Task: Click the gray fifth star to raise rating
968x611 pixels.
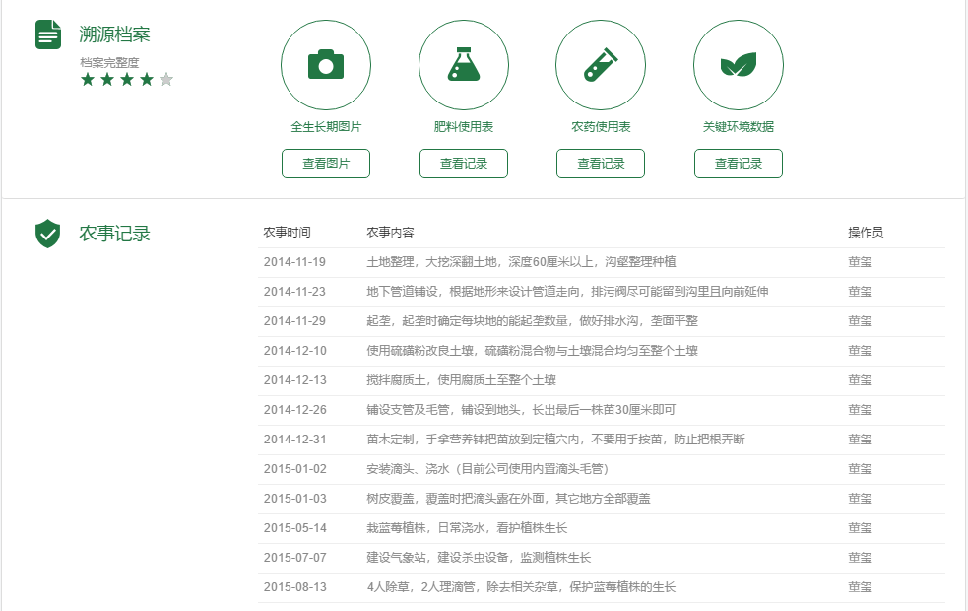Action: pyautogui.click(x=163, y=77)
